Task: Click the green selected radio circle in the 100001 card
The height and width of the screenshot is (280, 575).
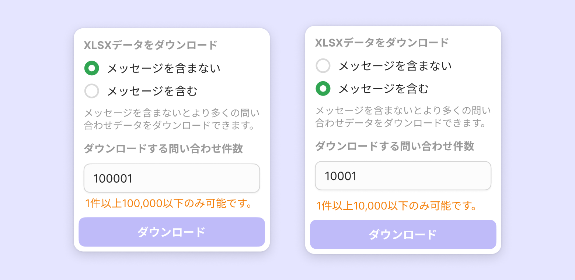Action: tap(92, 68)
